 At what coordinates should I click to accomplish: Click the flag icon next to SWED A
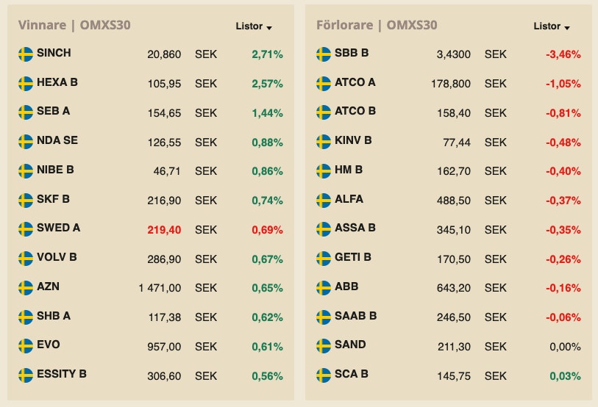(26, 228)
